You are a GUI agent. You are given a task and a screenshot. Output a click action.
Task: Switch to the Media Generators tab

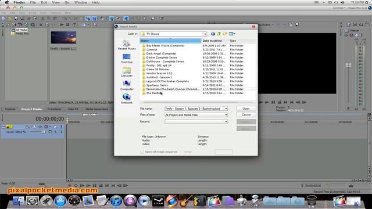tap(96, 109)
